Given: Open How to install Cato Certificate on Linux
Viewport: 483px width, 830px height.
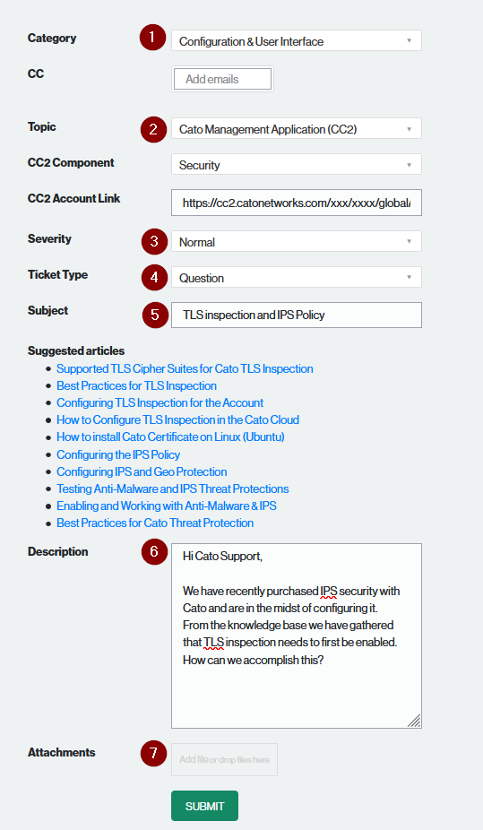Looking at the screenshot, I should pos(170,437).
